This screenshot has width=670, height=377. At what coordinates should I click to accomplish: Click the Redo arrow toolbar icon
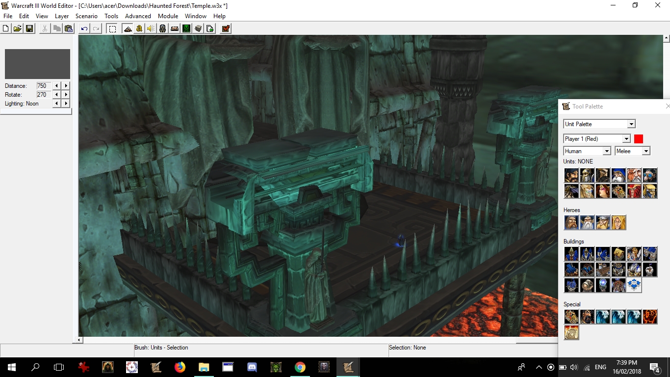point(96,28)
